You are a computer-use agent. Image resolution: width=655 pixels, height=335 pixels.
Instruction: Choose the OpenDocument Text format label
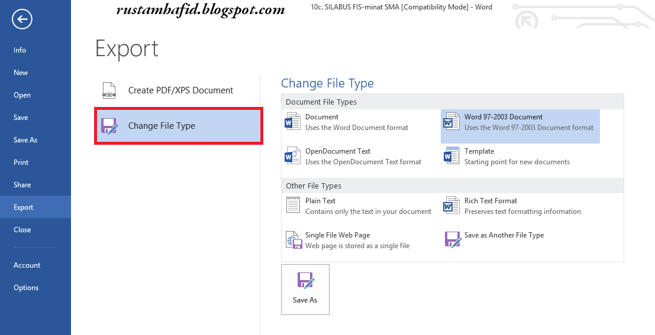(337, 151)
